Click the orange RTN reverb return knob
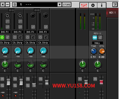The height and width of the screenshot is (99, 119). click(x=102, y=51)
